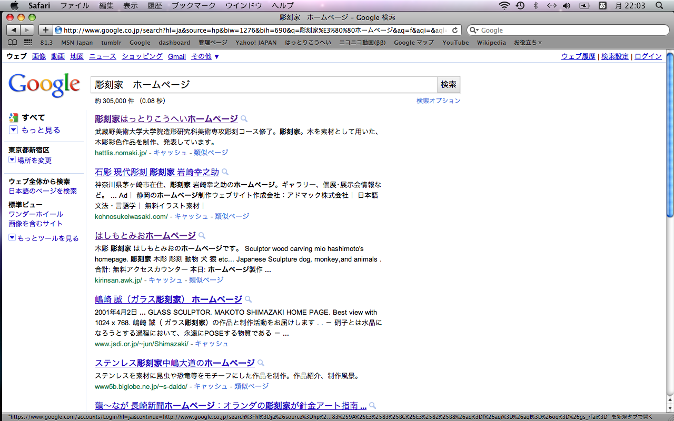Open Wikipedia bookmark
Image resolution: width=674 pixels, height=421 pixels.
(x=491, y=43)
